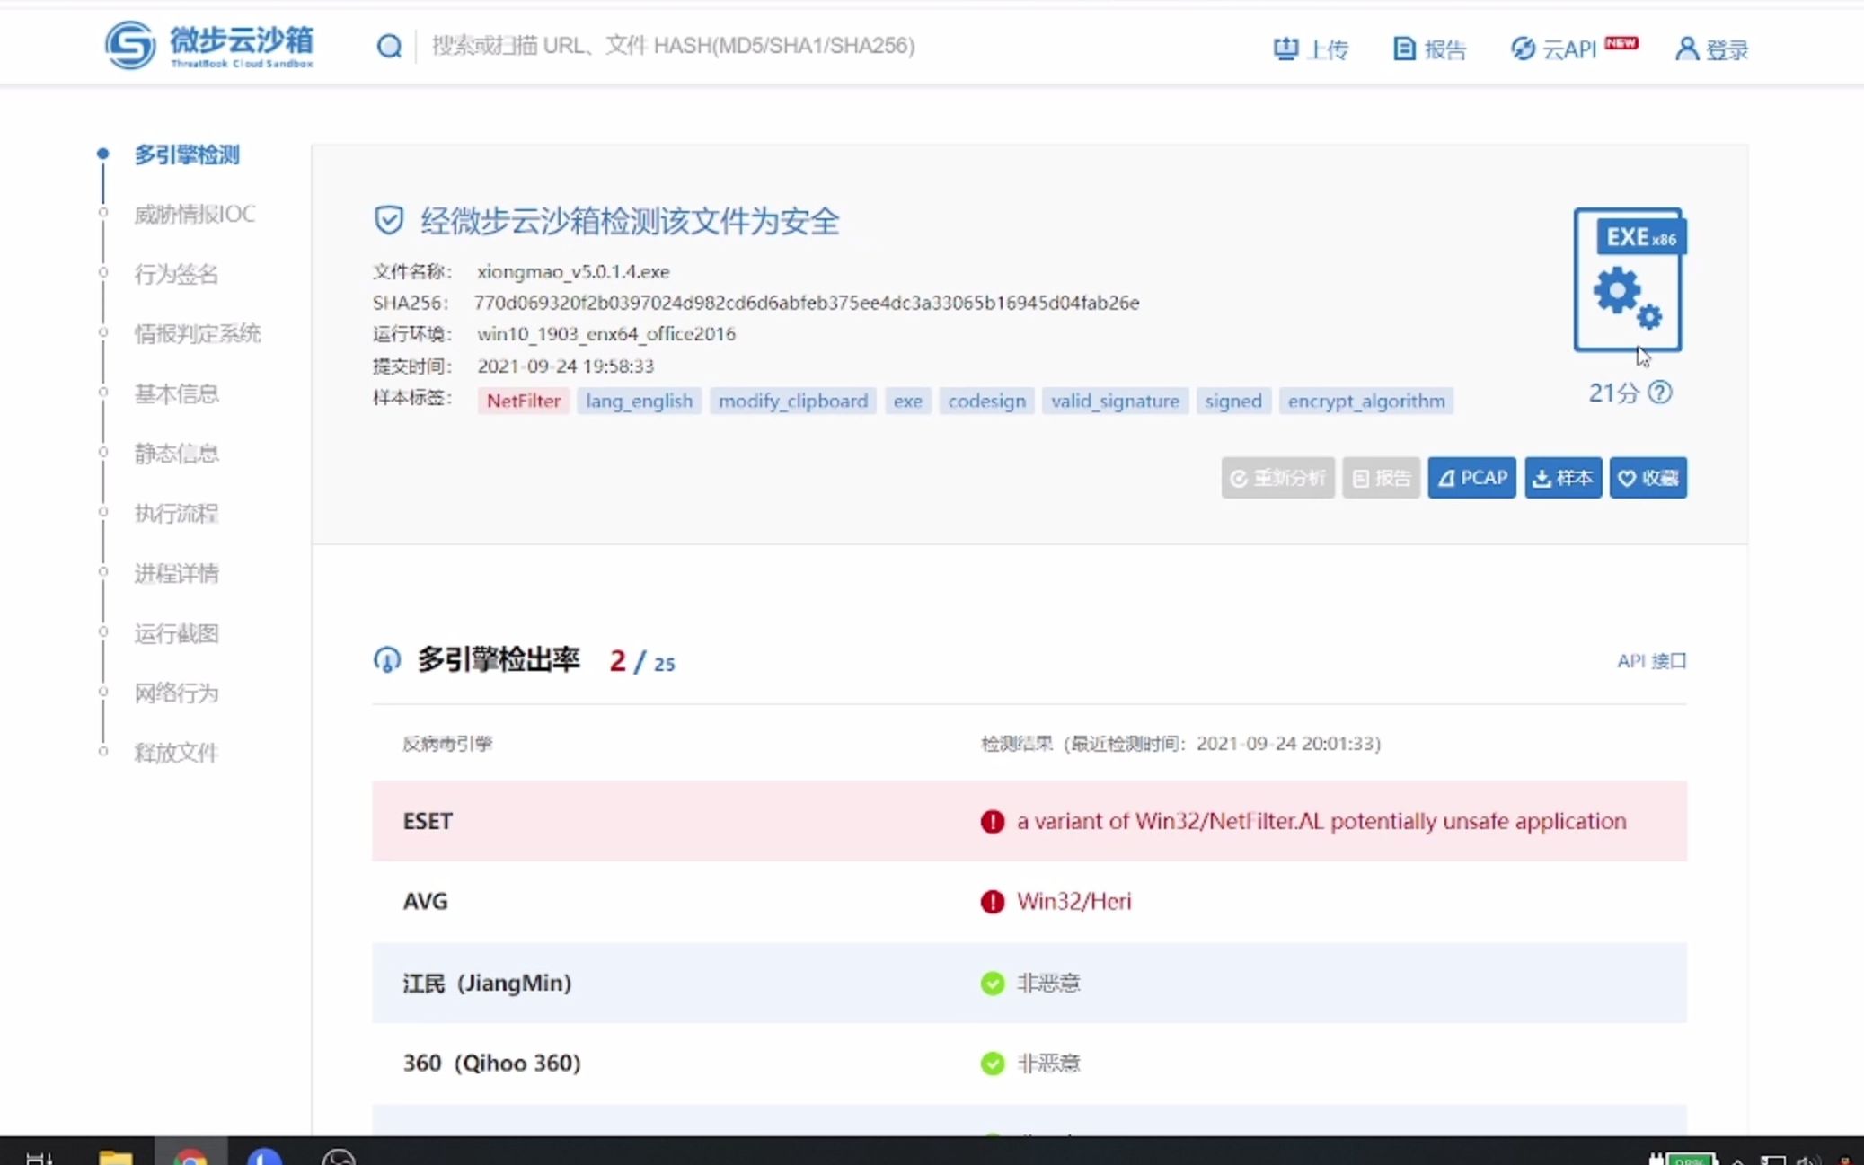Jump to 静态信息 section
Viewport: 1864px width, 1165px height.
point(176,454)
